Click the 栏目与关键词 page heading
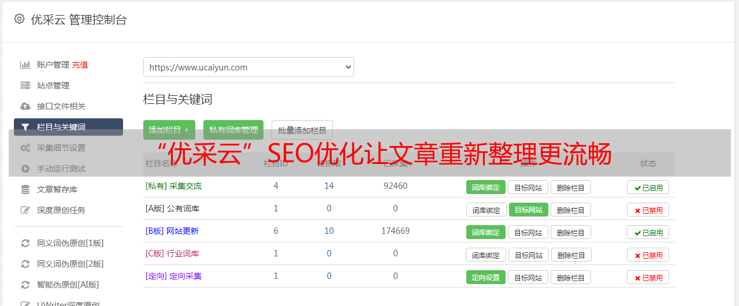 click(178, 99)
